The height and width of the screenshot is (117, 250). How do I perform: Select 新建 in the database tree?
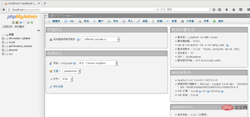(11, 34)
